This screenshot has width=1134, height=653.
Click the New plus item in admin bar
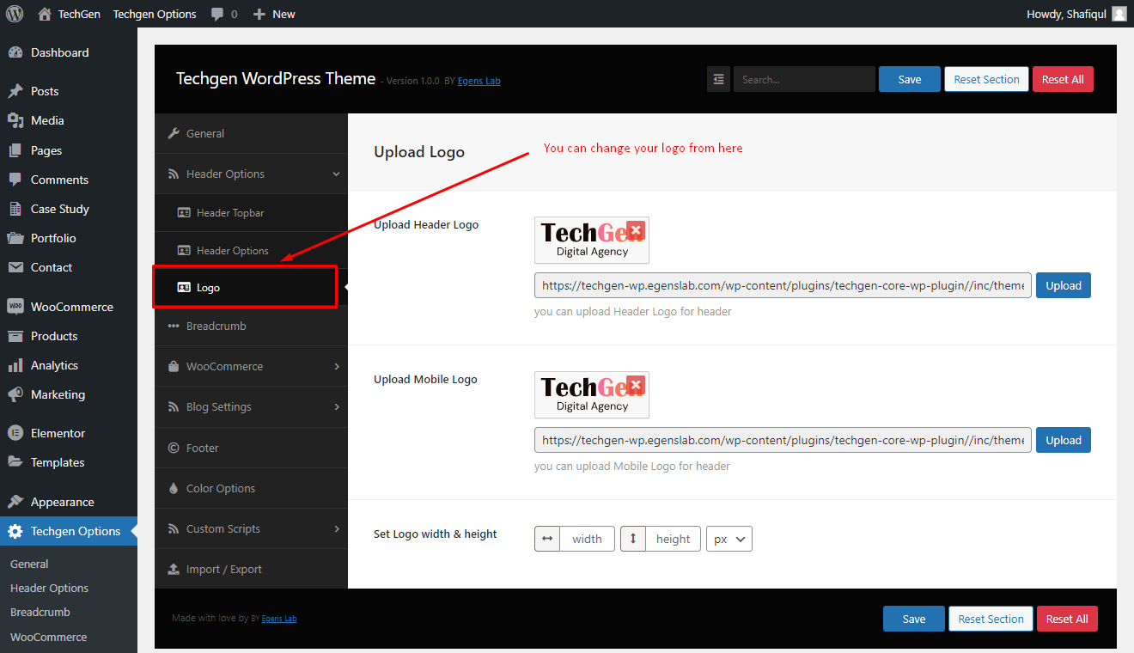point(274,14)
